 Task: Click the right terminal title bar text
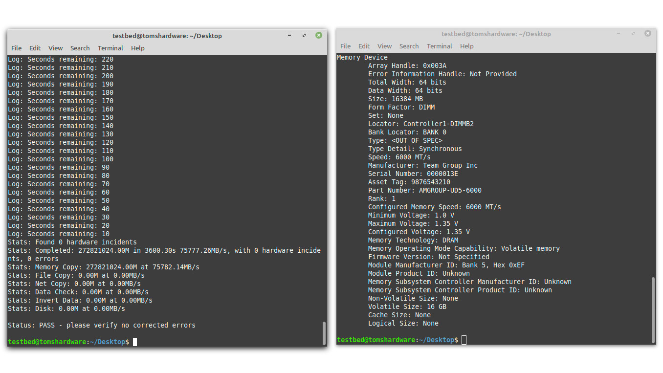(x=496, y=34)
